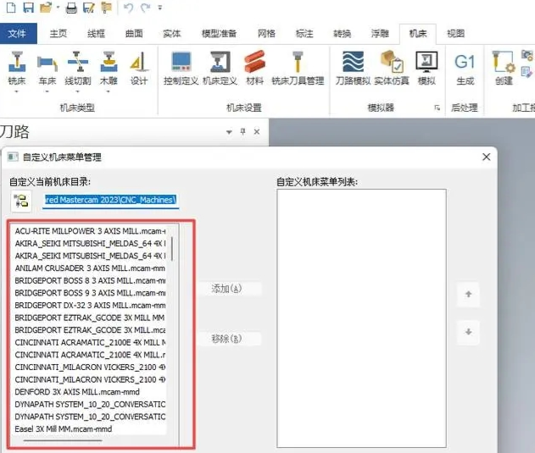Screen dimensions: 535x453
Task: Click the machine directory path field
Action: pyautogui.click(x=109, y=200)
